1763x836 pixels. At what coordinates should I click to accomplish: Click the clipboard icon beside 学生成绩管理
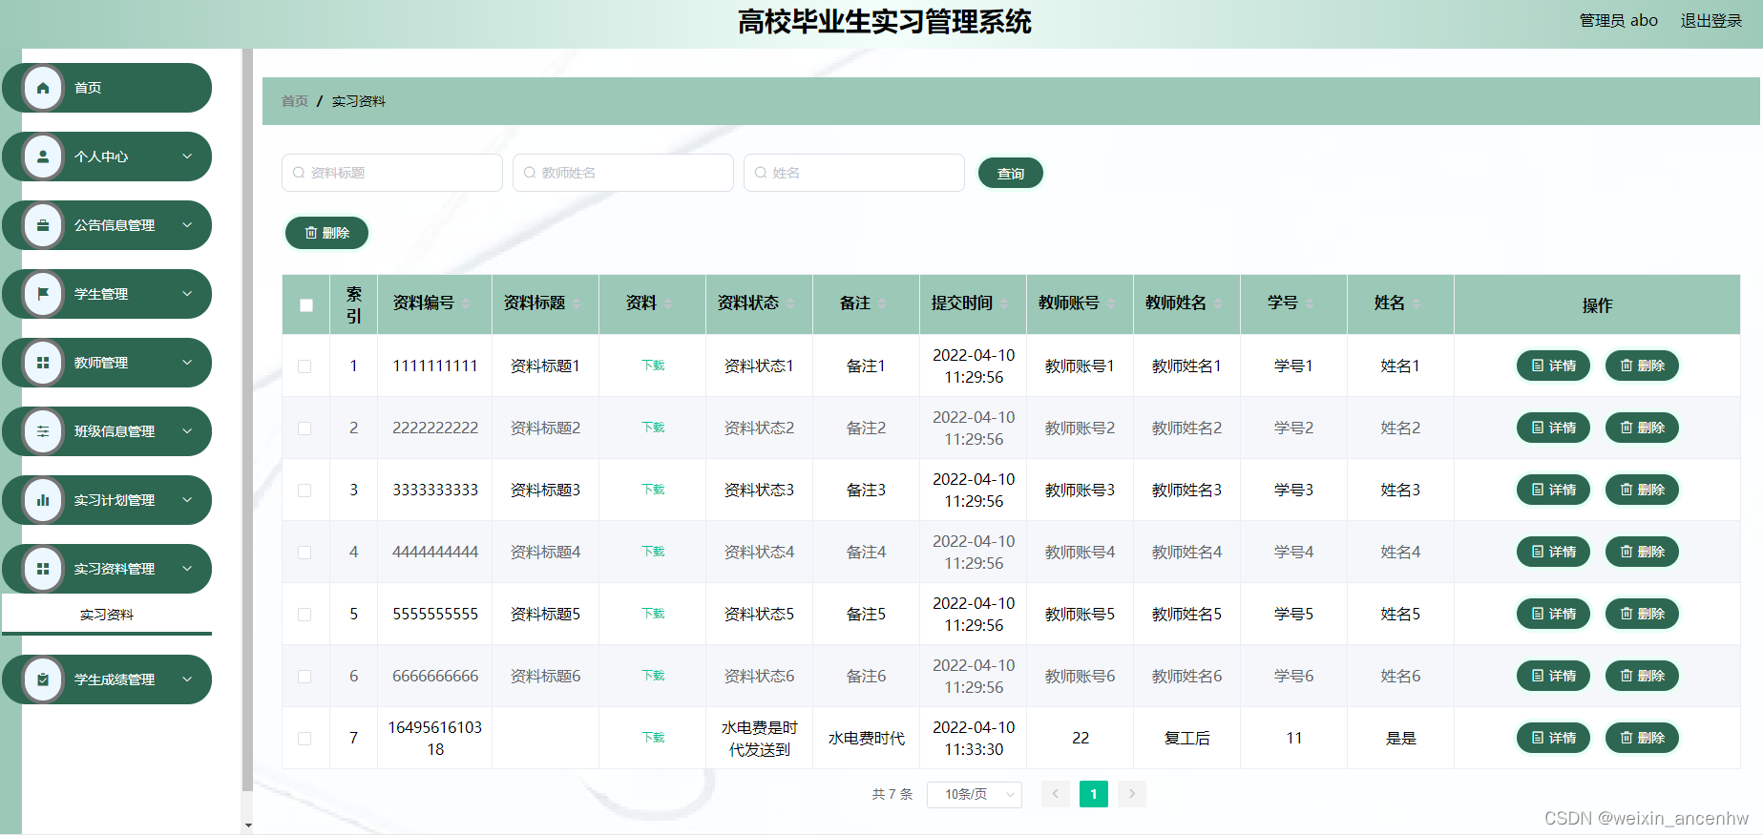click(x=43, y=679)
